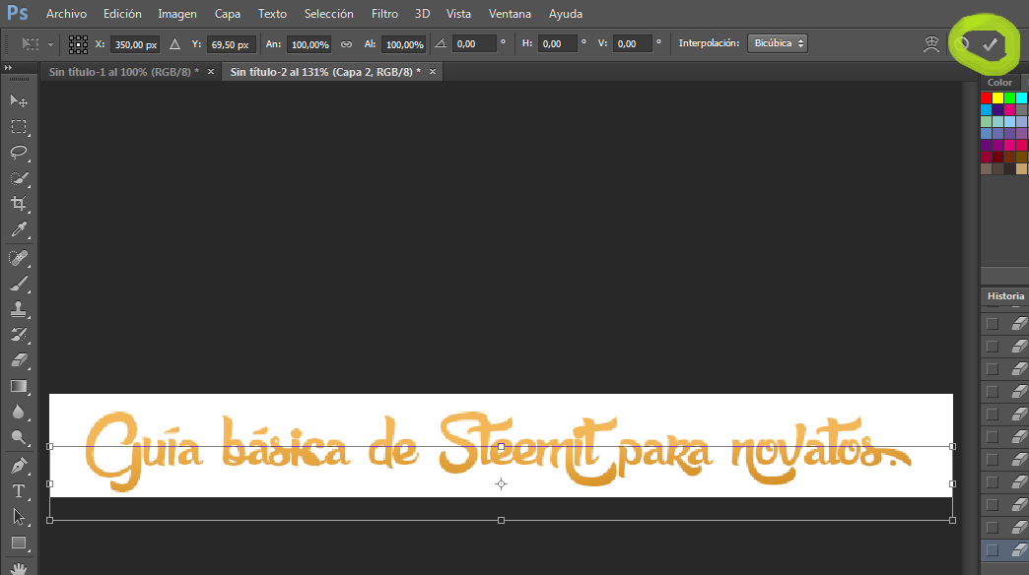Click the H horizontal skew field
Screen dimensions: 1029x575
click(557, 44)
